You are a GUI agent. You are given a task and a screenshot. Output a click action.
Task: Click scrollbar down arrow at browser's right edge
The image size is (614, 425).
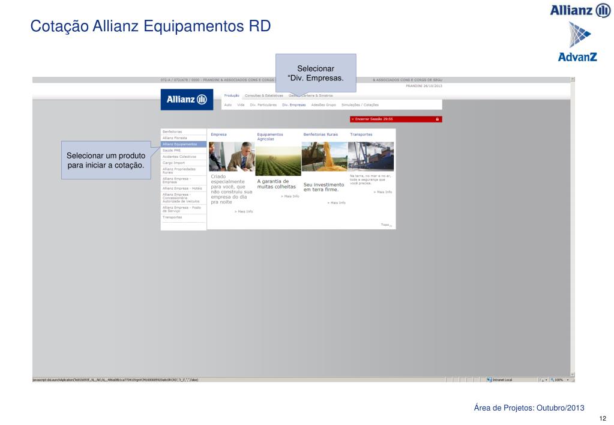click(573, 375)
